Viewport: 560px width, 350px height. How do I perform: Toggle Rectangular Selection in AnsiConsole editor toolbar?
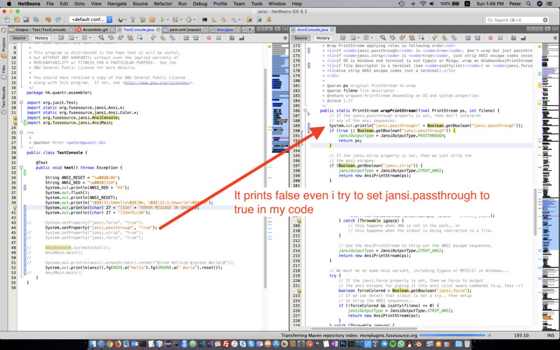[x=422, y=38]
